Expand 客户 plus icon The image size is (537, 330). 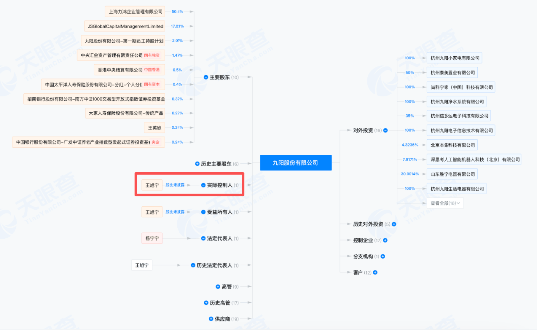375,272
